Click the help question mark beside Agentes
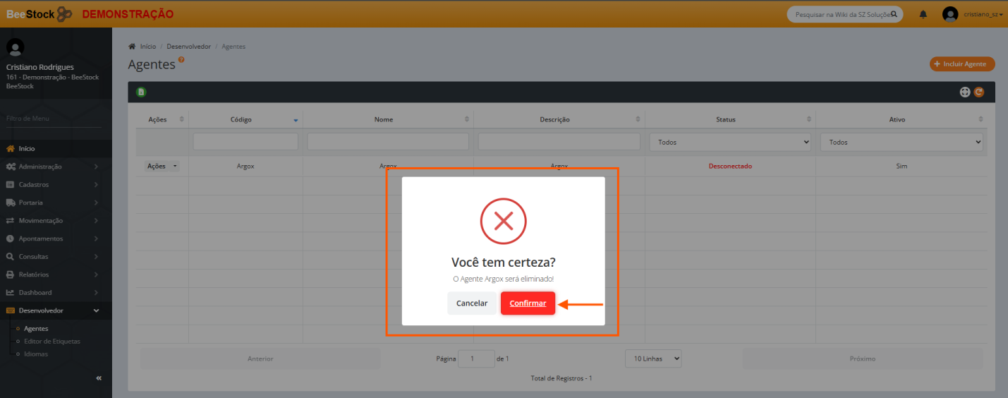The image size is (1008, 398). tap(181, 60)
